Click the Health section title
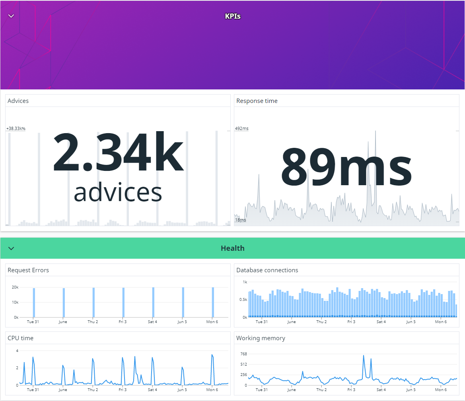This screenshot has width=465, height=401. pos(232,248)
